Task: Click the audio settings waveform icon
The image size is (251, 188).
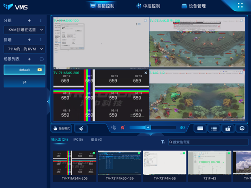Action: click(113, 128)
